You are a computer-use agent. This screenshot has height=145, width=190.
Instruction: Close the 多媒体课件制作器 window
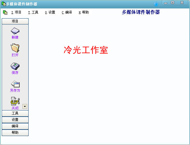[182, 3]
